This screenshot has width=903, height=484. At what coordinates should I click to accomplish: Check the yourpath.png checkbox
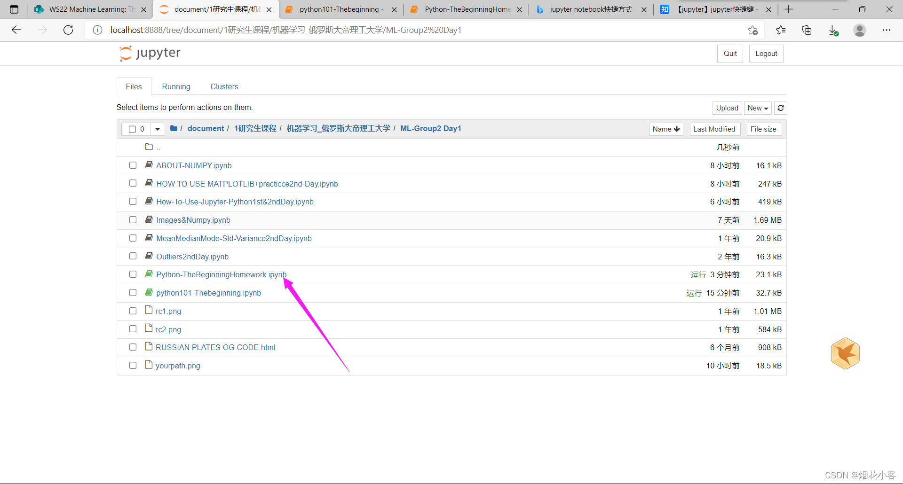tap(133, 365)
